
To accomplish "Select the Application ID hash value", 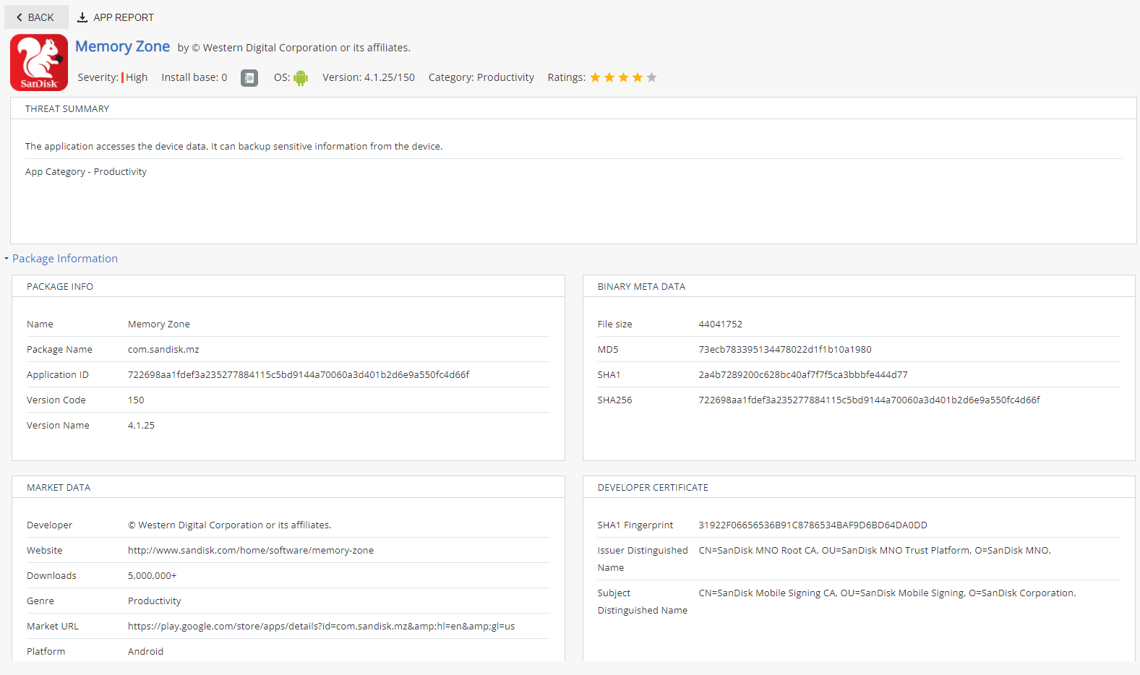I will [x=299, y=375].
